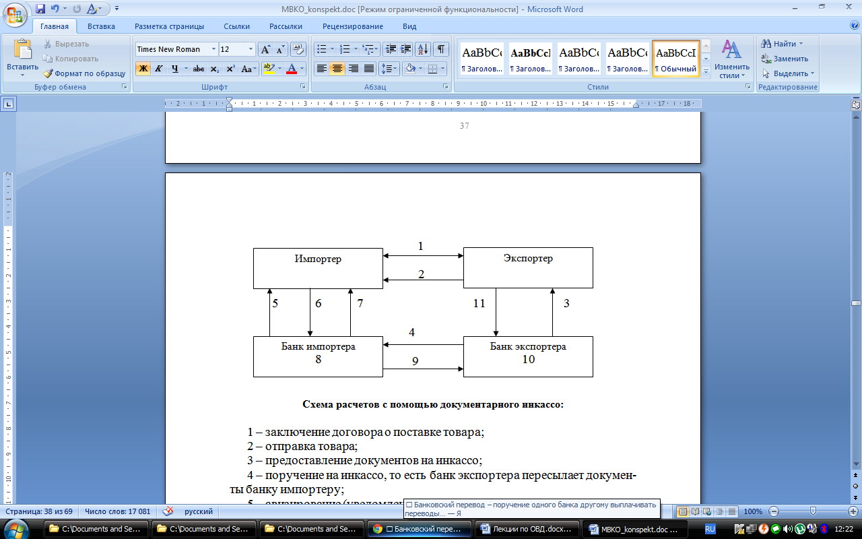The image size is (862, 539).
Task: Decrease font size with the shrink font icon
Action: [x=281, y=49]
